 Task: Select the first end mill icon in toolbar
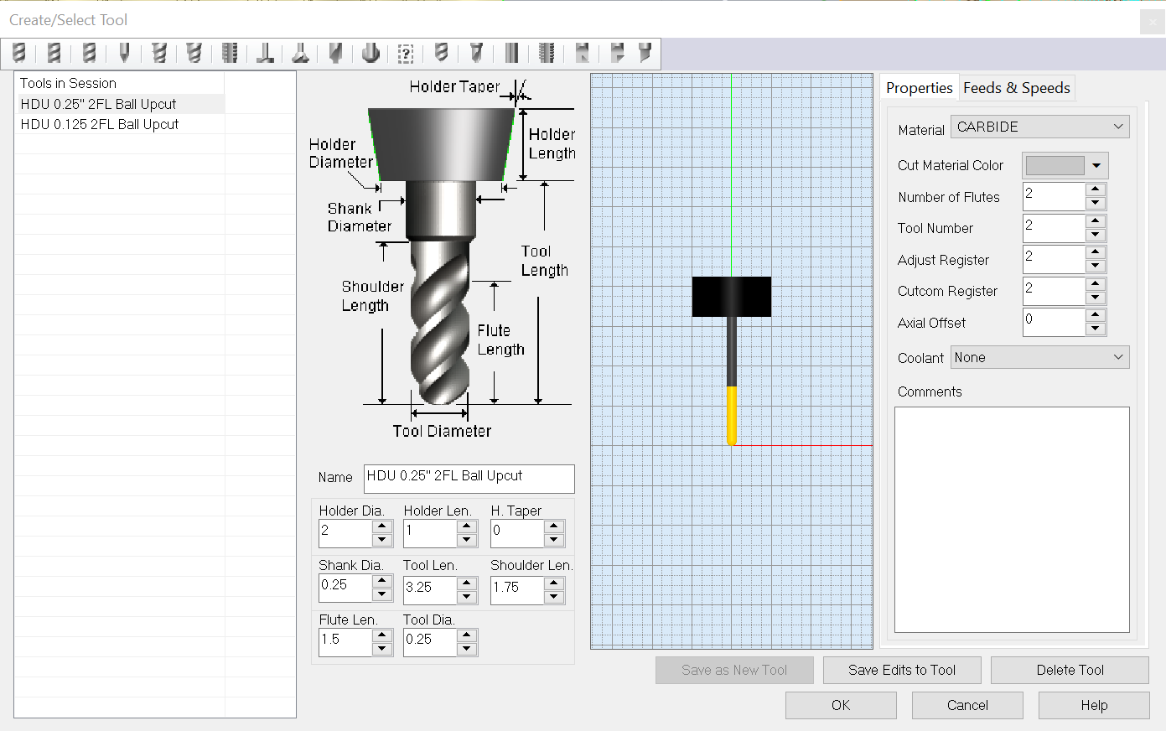coord(19,54)
